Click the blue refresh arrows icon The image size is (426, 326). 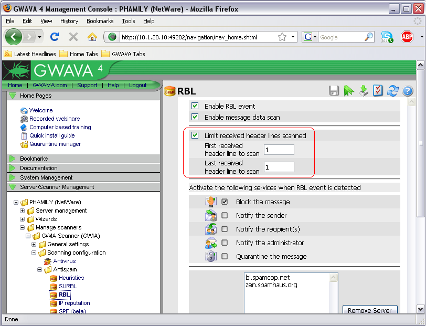click(x=393, y=91)
